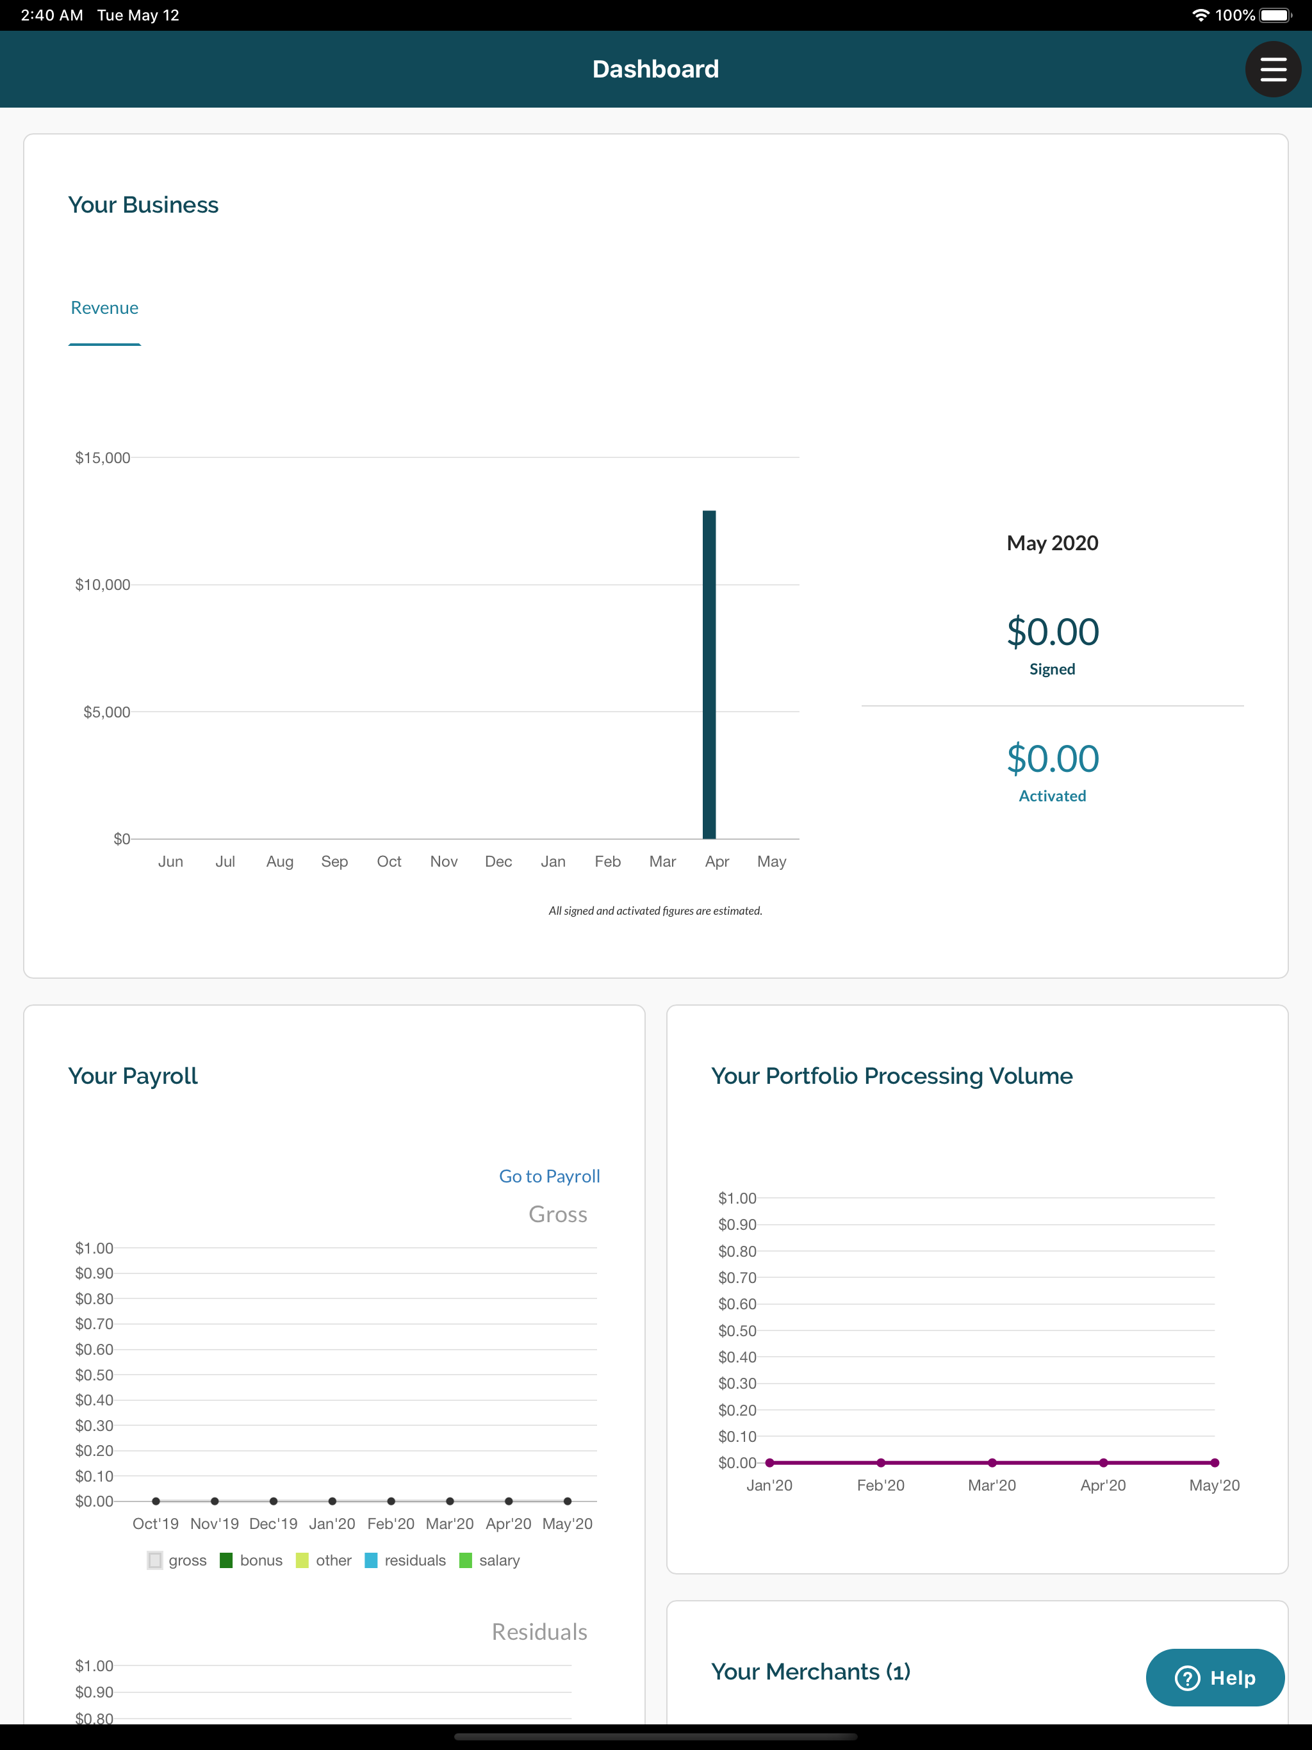1312x1750 pixels.
Task: Click the Jan'20 portfolio volume point
Action: [769, 1463]
